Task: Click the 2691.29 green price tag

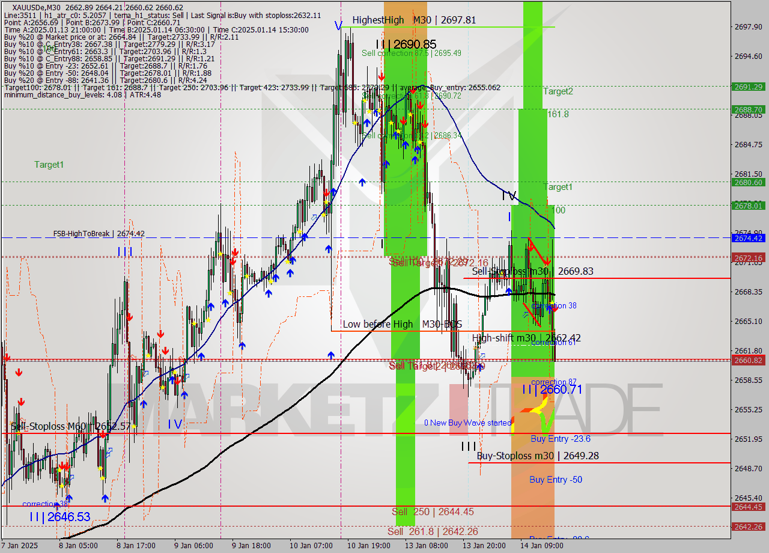Action: tap(749, 87)
